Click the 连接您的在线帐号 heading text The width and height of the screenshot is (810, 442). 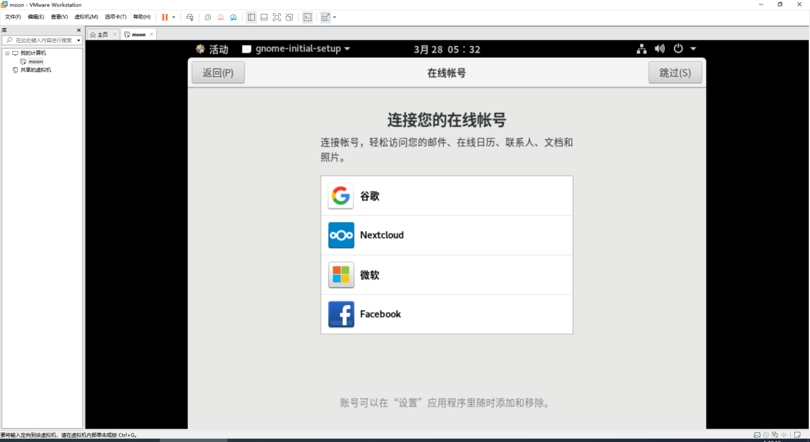[x=447, y=120]
